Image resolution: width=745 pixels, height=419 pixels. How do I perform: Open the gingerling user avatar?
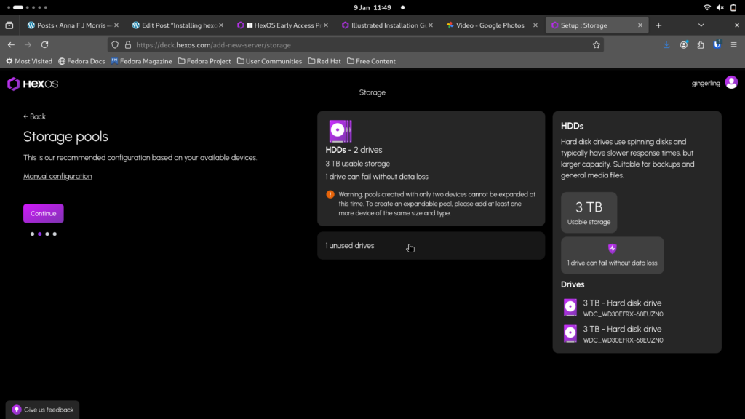[x=731, y=83]
